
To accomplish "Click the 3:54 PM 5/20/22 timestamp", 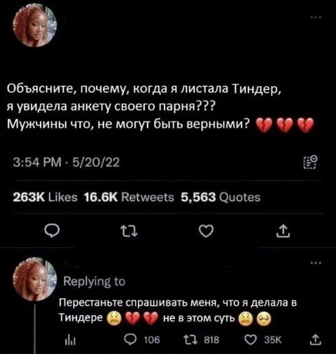I will [x=66, y=162].
